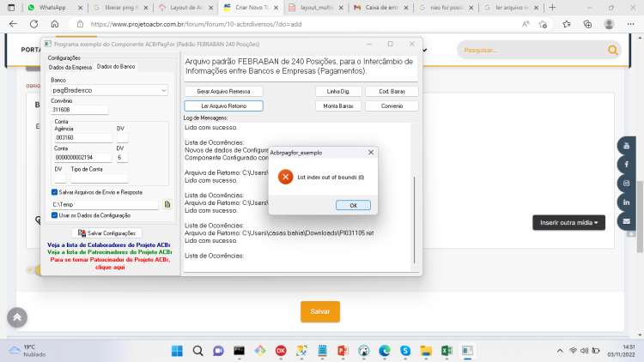This screenshot has height=362, width=644.
Task: Switch to Dados da Empresa tab
Action: (x=70, y=67)
